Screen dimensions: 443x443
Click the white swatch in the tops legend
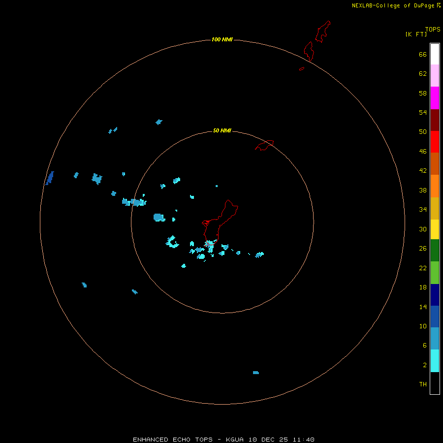click(x=435, y=54)
